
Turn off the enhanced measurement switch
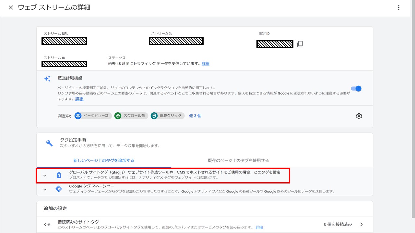(x=356, y=88)
